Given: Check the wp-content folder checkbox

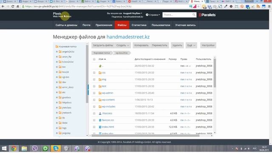Looking at the screenshot, I should click(94, 100).
